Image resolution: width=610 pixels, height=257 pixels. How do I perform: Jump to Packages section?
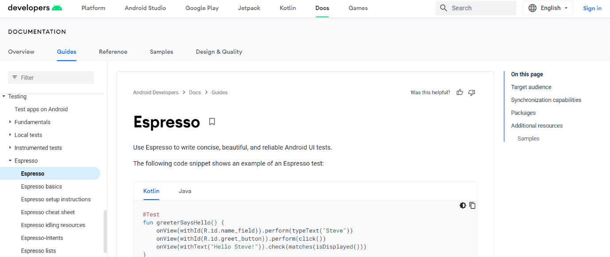pyautogui.click(x=523, y=113)
